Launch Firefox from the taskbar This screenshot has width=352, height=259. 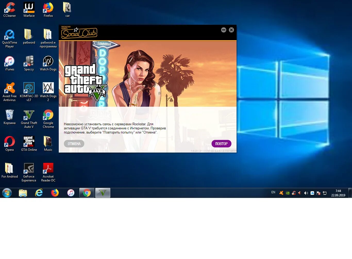55,193
